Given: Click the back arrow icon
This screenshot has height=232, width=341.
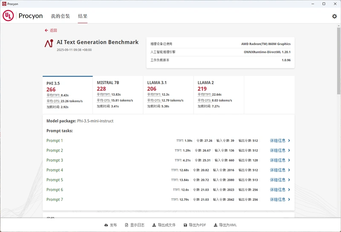Looking at the screenshot, I should pyautogui.click(x=46, y=30).
